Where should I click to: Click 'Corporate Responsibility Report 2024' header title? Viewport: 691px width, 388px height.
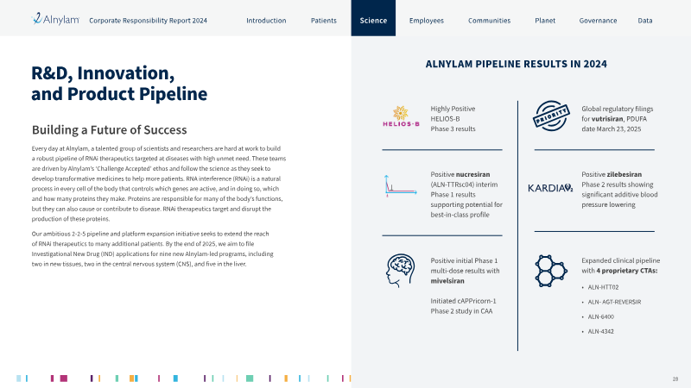click(x=148, y=20)
